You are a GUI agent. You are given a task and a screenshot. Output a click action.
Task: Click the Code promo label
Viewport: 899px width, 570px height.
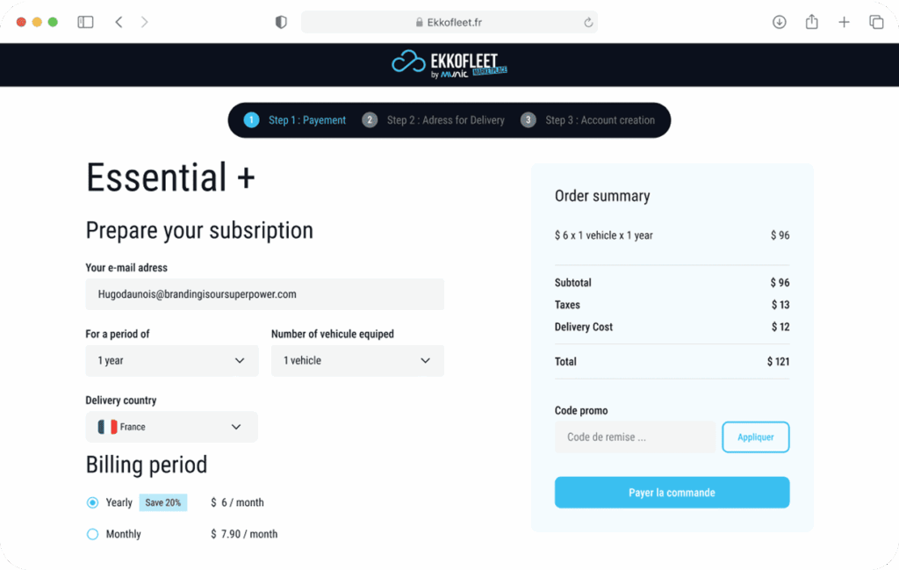pos(581,410)
